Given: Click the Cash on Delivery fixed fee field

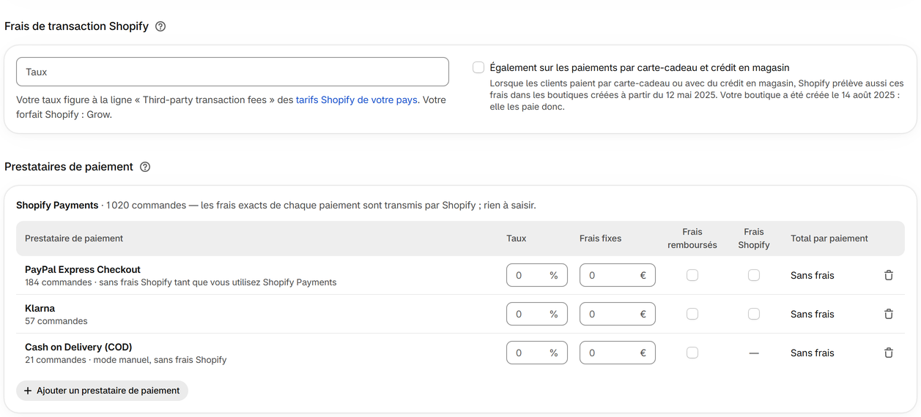Looking at the screenshot, I should click(x=618, y=353).
